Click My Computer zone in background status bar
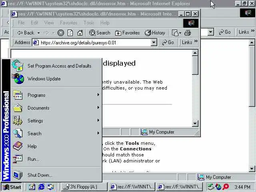 coord(214,177)
